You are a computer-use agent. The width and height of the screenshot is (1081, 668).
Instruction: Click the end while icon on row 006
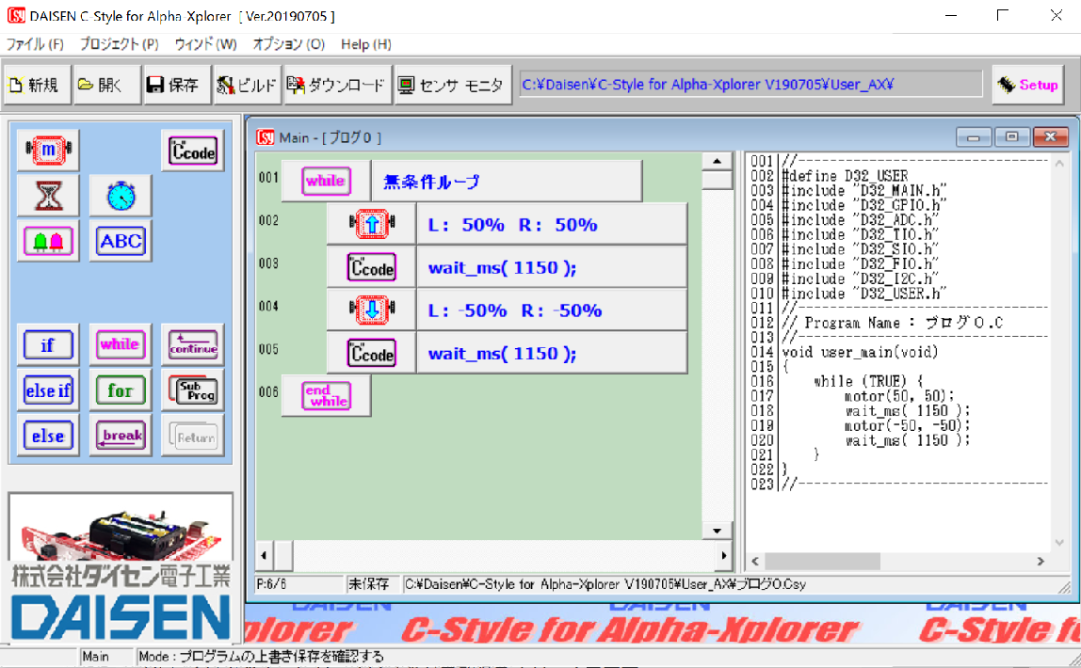[x=326, y=396]
